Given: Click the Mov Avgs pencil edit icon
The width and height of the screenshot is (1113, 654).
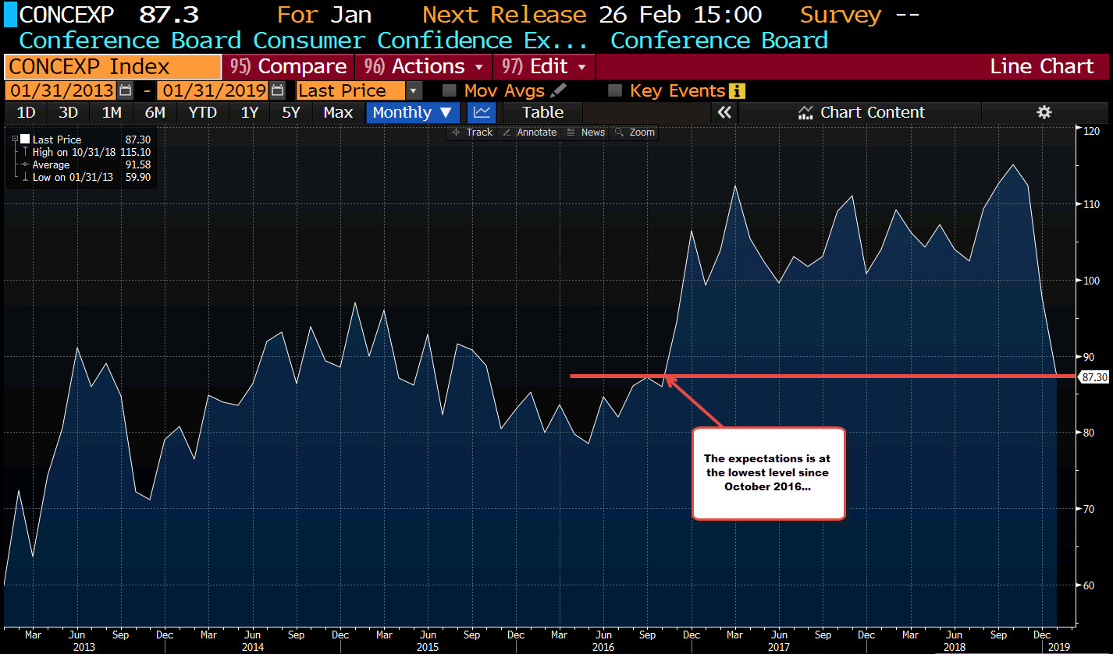Looking at the screenshot, I should [x=558, y=91].
